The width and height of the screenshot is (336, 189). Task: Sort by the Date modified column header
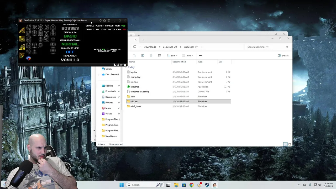[x=179, y=62]
